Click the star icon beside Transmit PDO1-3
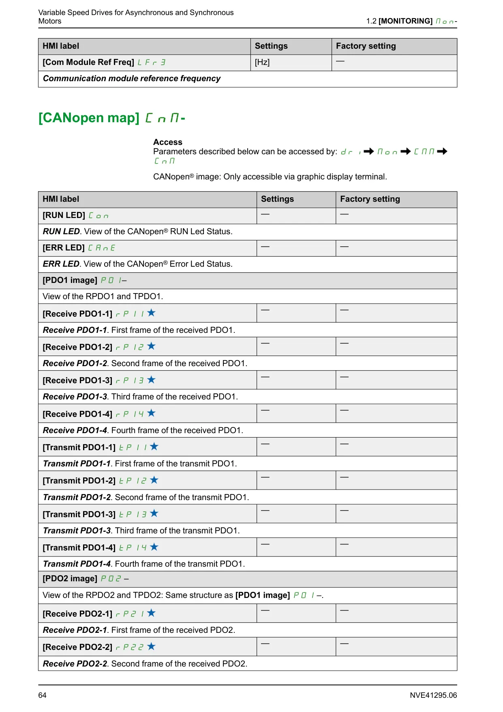Screen dimensions: 503x712 [154, 513]
